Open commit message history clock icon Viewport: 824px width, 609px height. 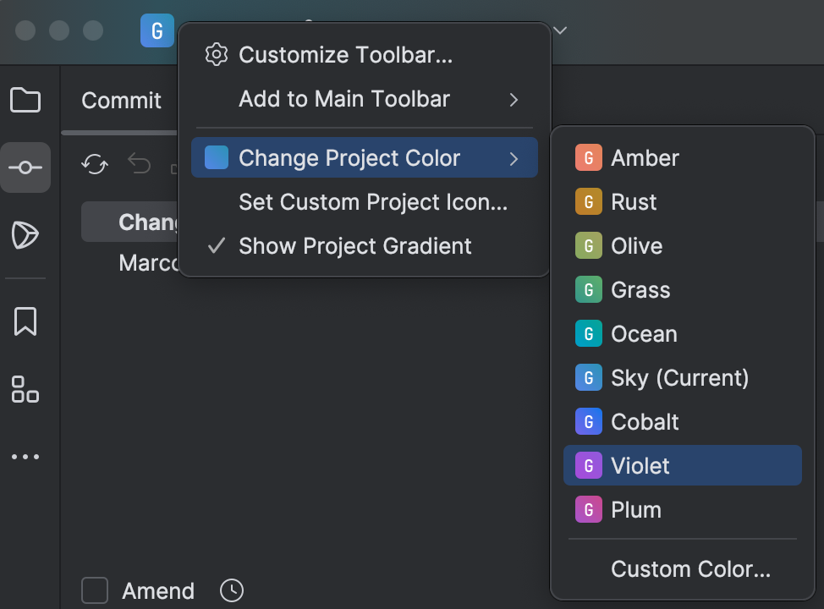[232, 590]
